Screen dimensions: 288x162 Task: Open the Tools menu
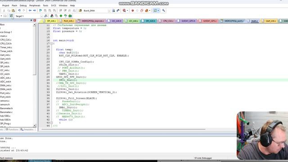45,6
